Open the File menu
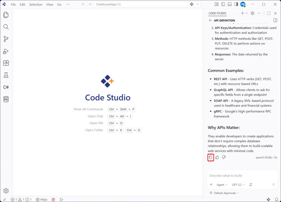 click(13, 4)
